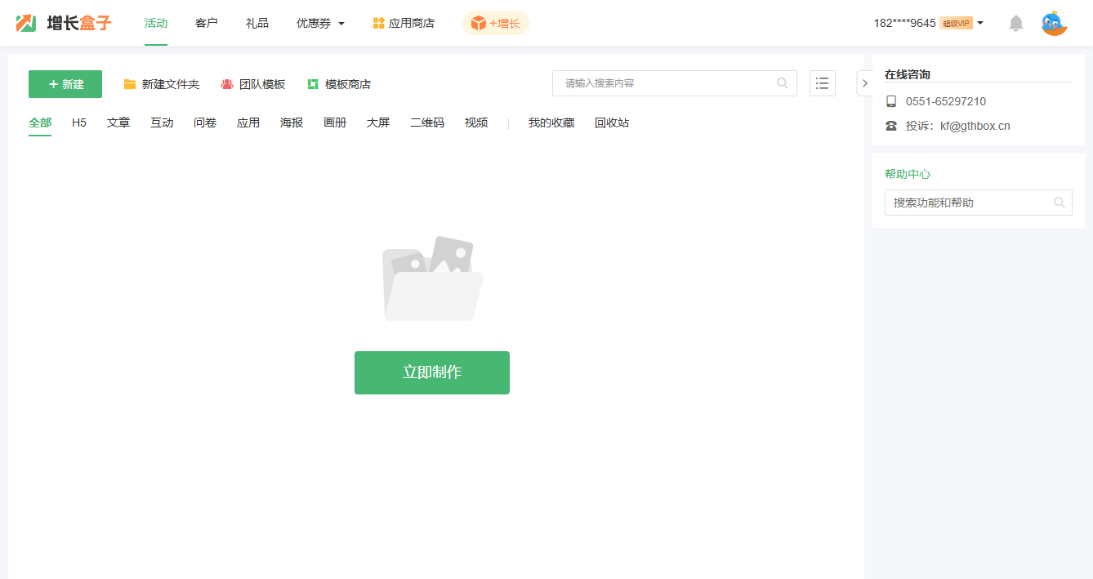Click the 立即制作 button
This screenshot has height=579, width=1093.
(x=431, y=372)
